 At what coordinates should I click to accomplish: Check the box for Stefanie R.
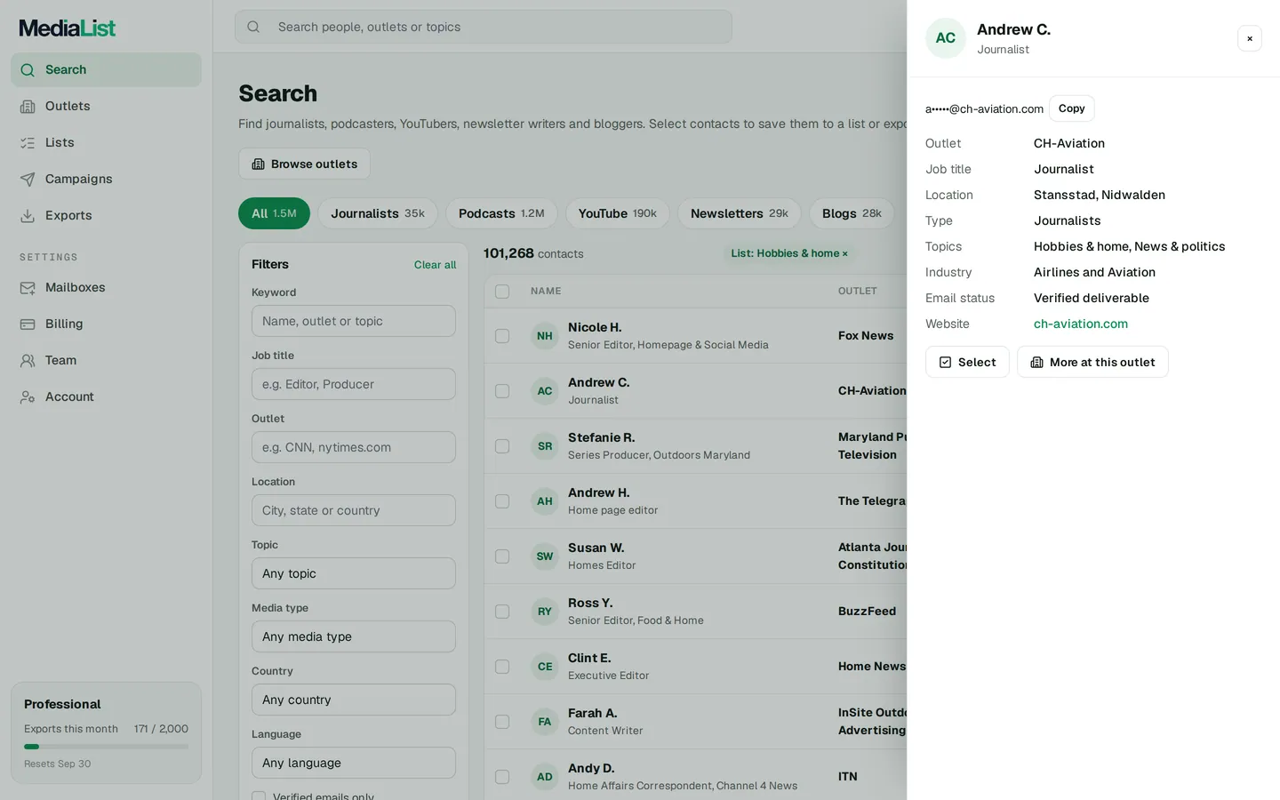click(502, 446)
